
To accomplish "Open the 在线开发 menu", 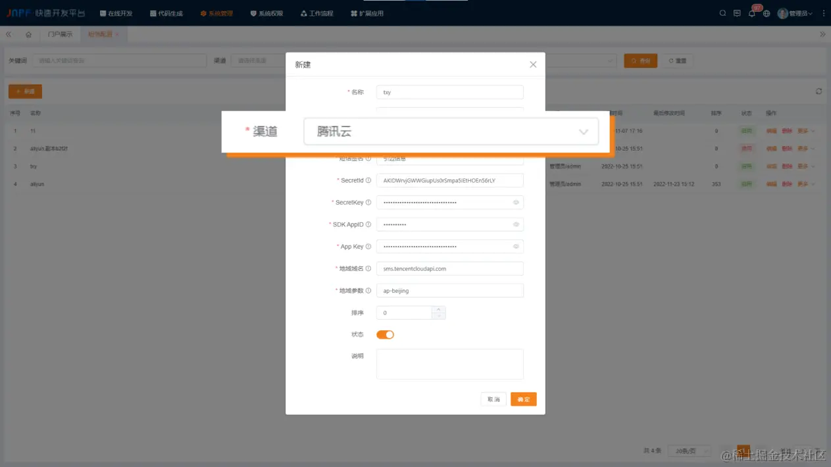I will tap(116, 13).
